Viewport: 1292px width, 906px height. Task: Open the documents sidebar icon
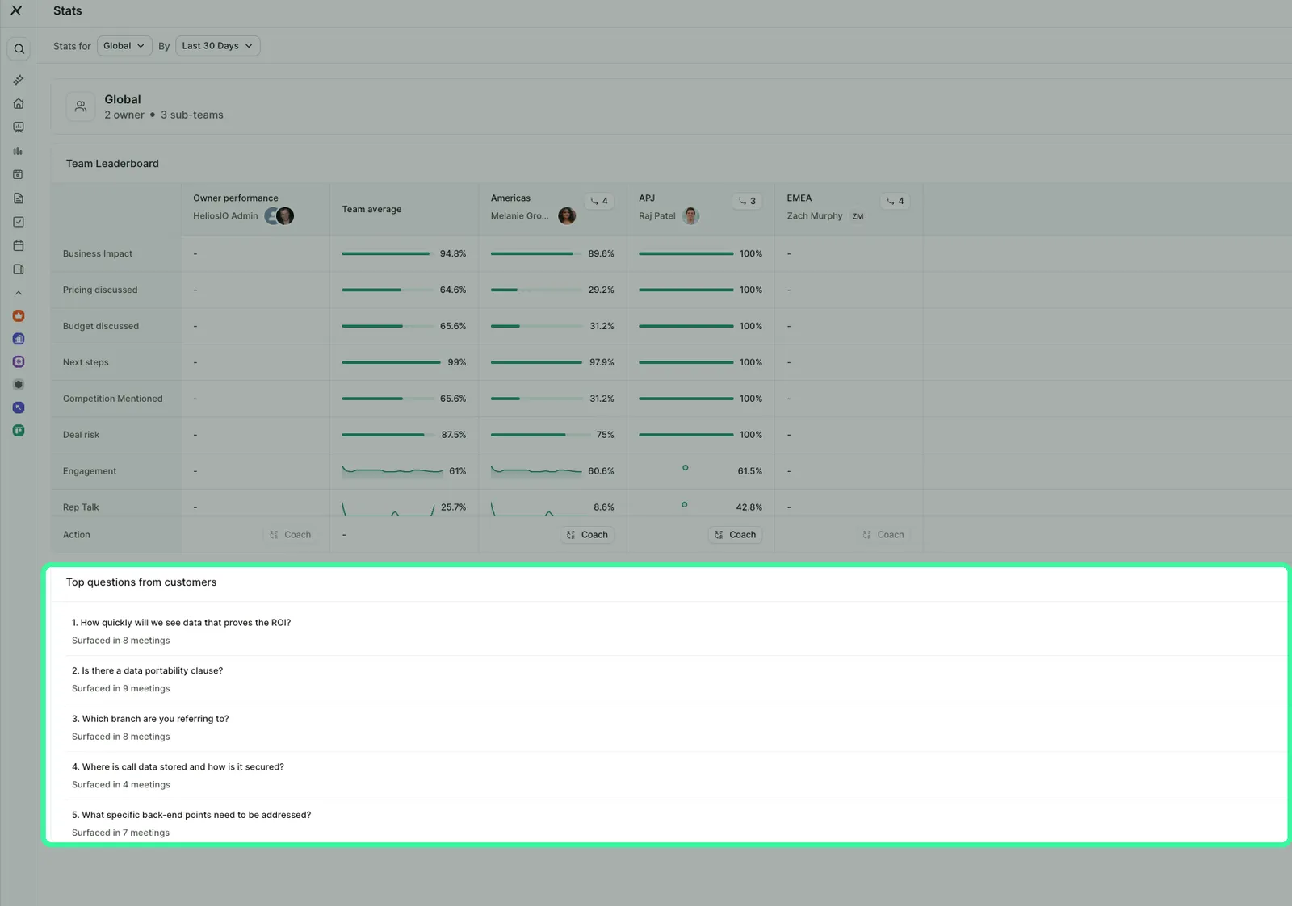(19, 198)
